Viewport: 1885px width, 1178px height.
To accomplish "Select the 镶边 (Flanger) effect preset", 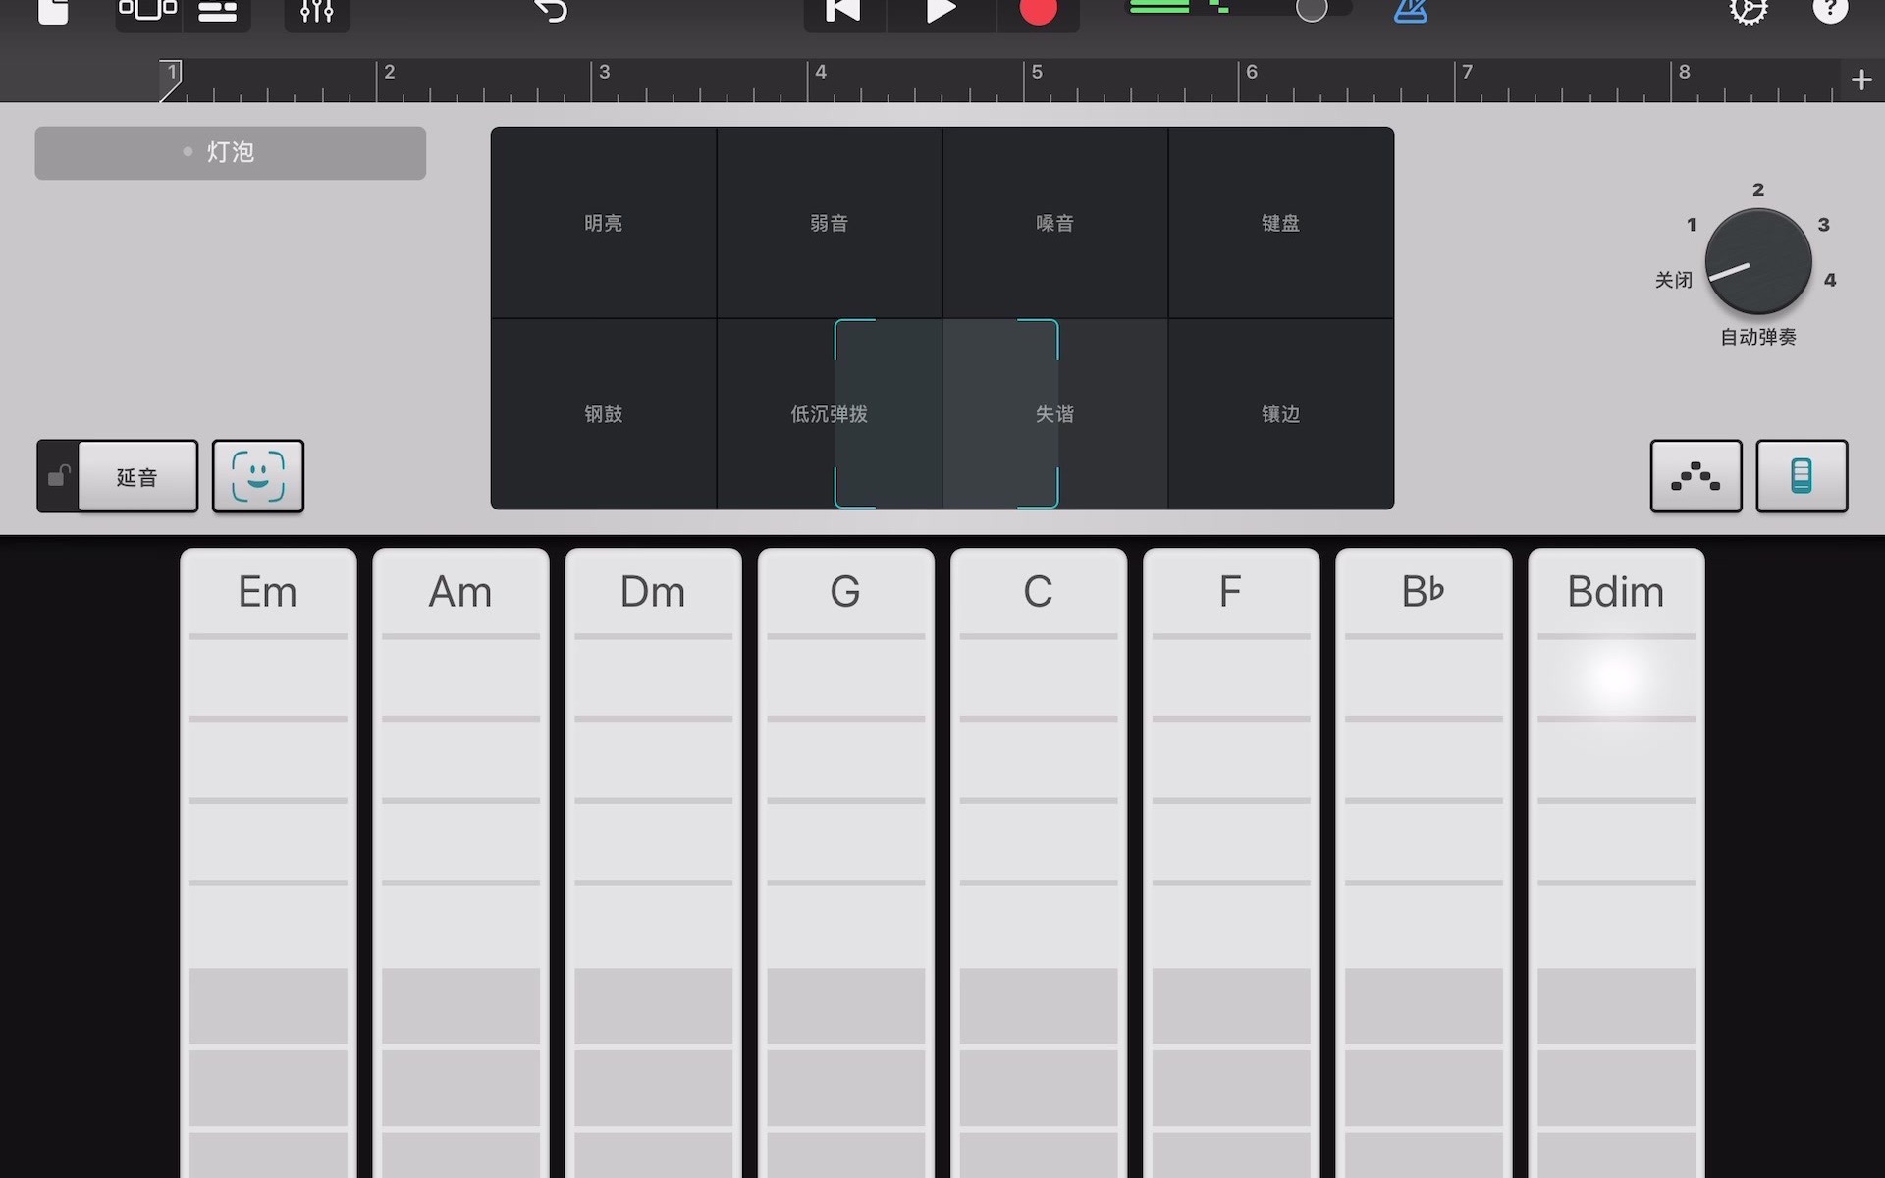I will click(1279, 414).
